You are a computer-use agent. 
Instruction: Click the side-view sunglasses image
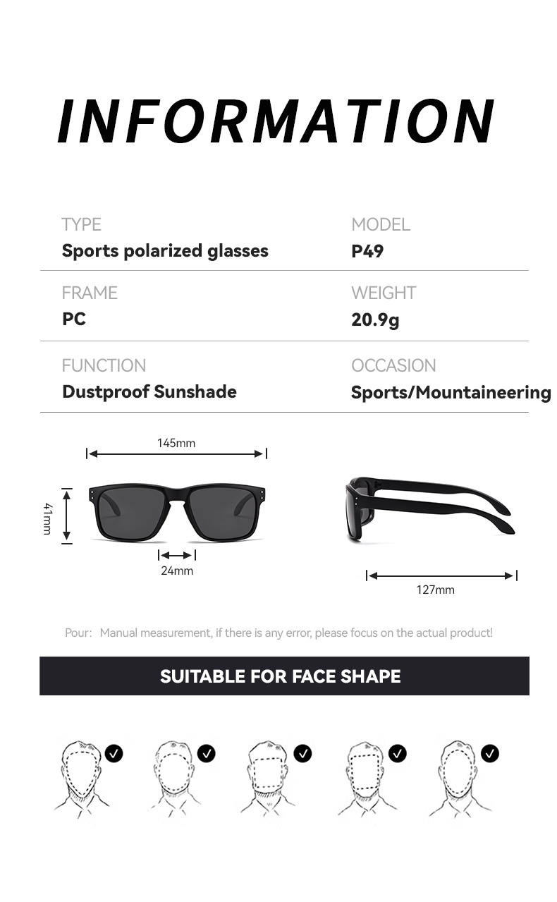(430, 508)
